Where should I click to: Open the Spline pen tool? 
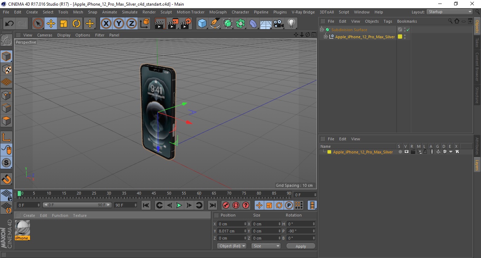[215, 24]
